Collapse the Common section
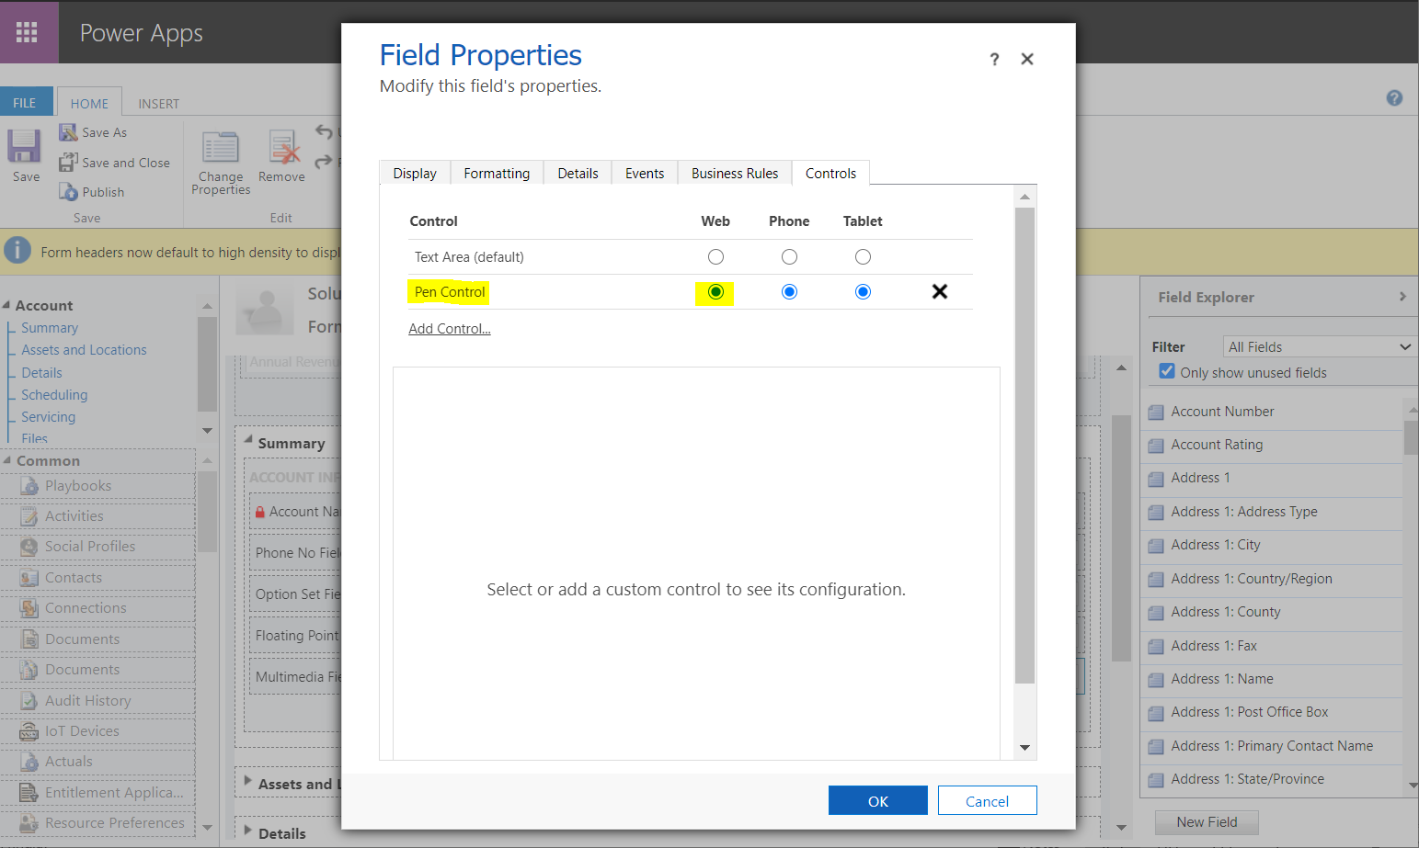 [7, 460]
